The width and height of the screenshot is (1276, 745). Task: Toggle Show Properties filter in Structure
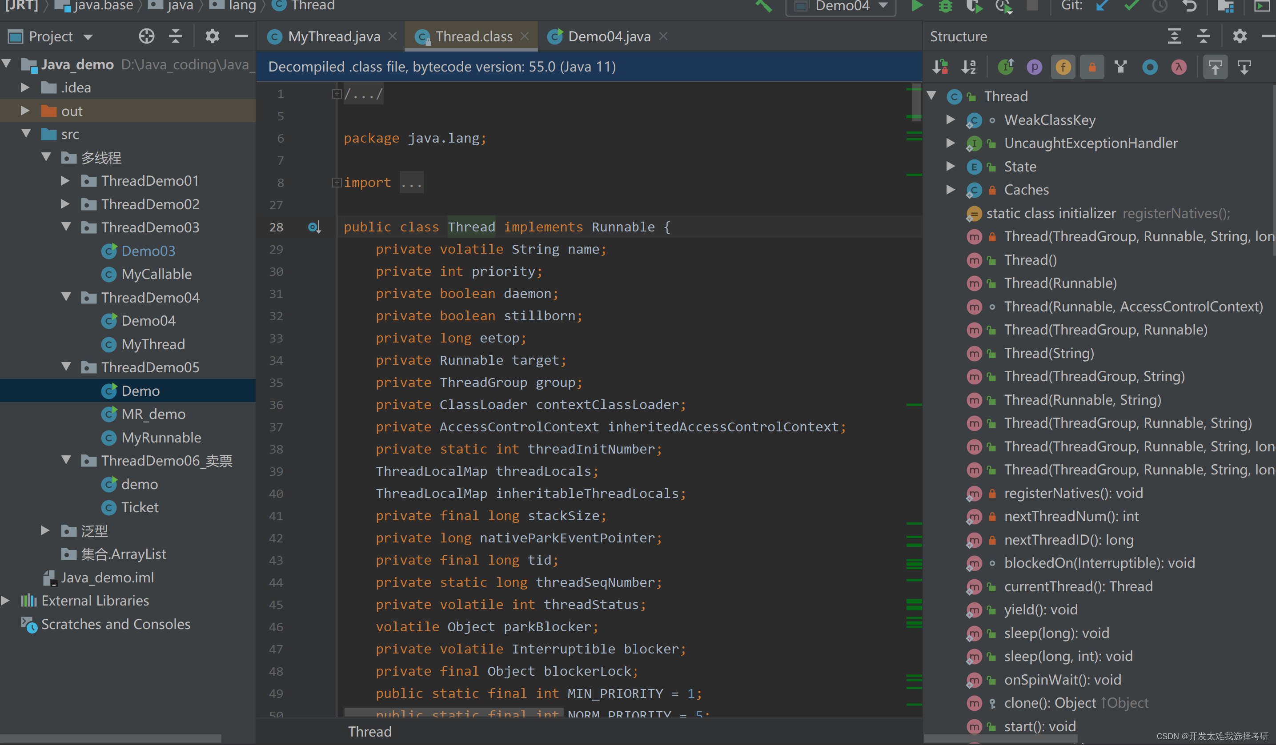[x=1034, y=67]
